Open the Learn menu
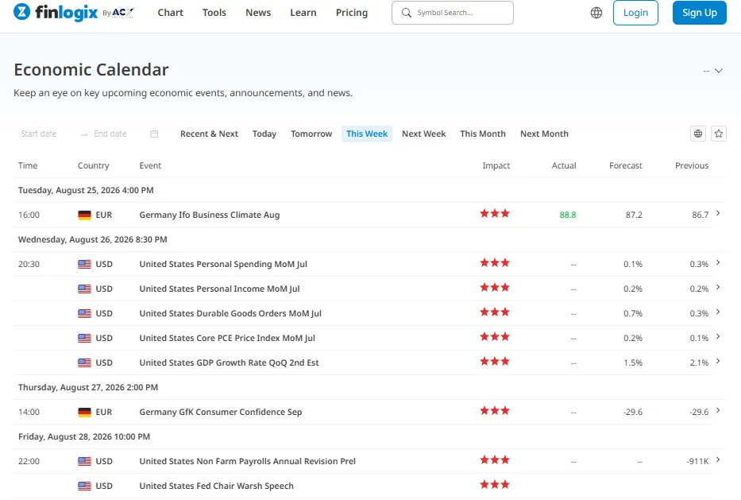Screen dimensions: 741x500 [x=303, y=13]
